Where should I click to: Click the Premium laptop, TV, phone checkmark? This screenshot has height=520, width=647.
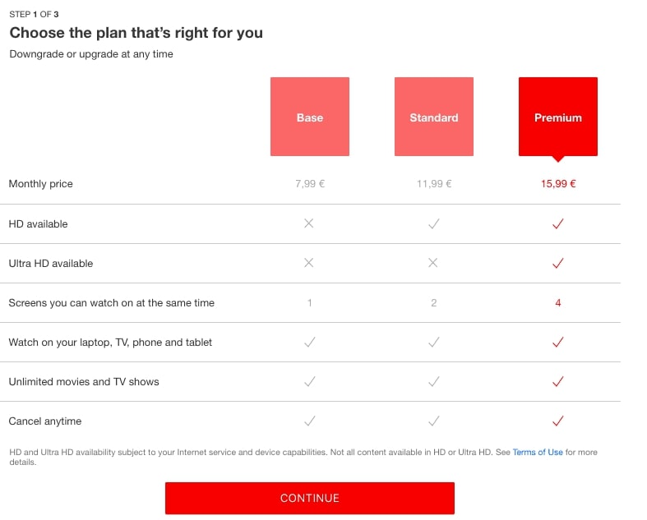point(558,343)
